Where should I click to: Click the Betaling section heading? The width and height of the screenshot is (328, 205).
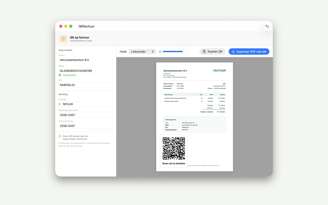pyautogui.click(x=63, y=94)
